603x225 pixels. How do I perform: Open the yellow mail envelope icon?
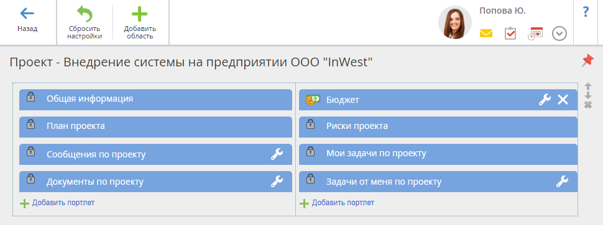[486, 33]
